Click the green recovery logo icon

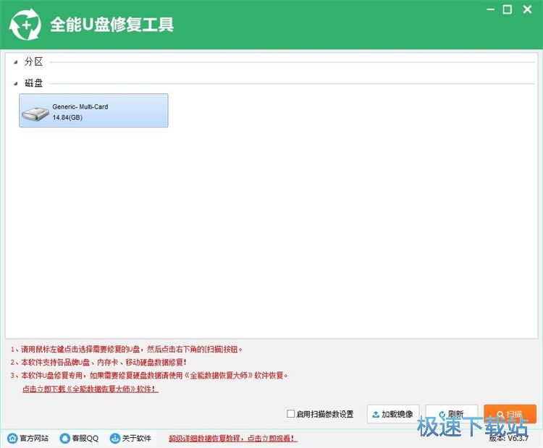click(x=25, y=24)
